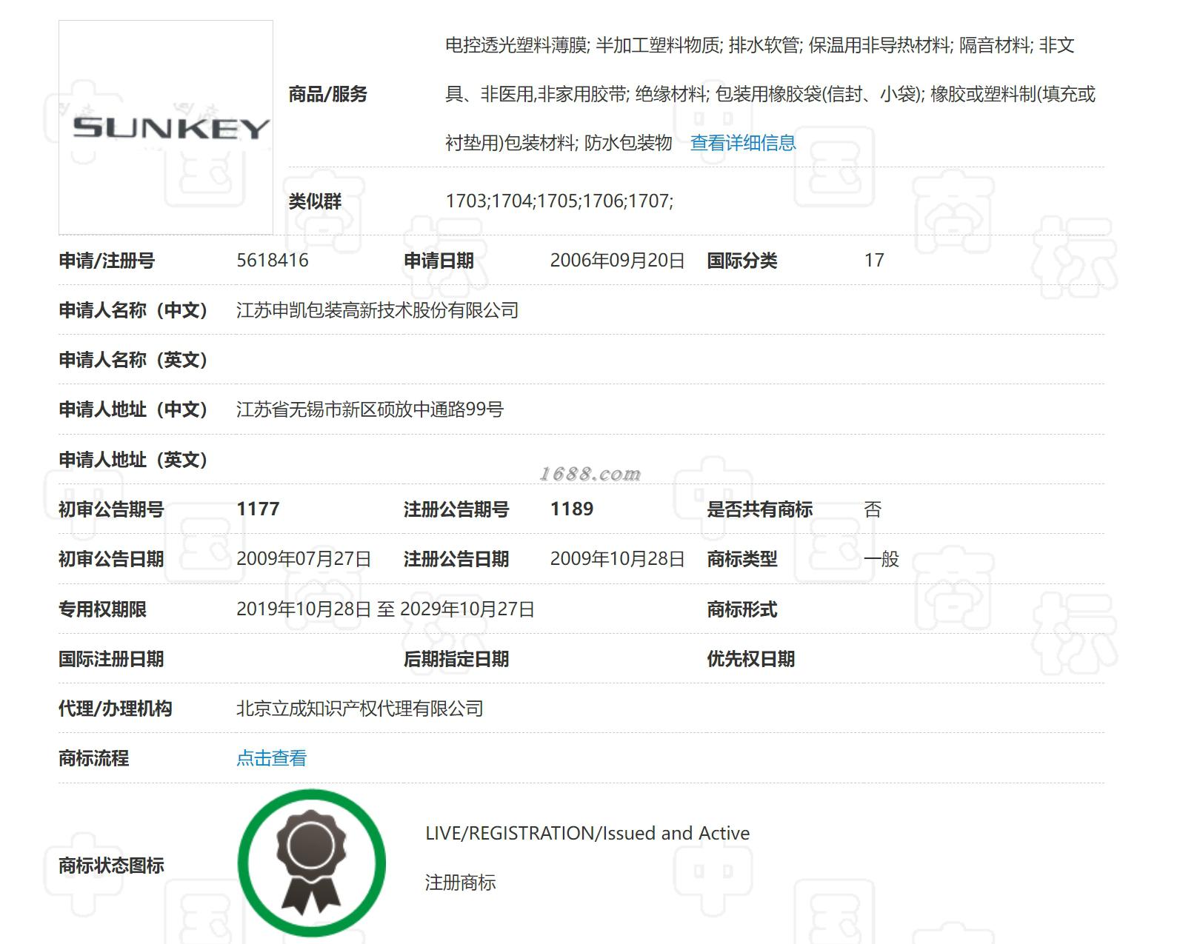Select applicant name 江苏申凯包装高新技术股份有限公司
Viewport: 1180px width, 944px height.
coord(378,310)
